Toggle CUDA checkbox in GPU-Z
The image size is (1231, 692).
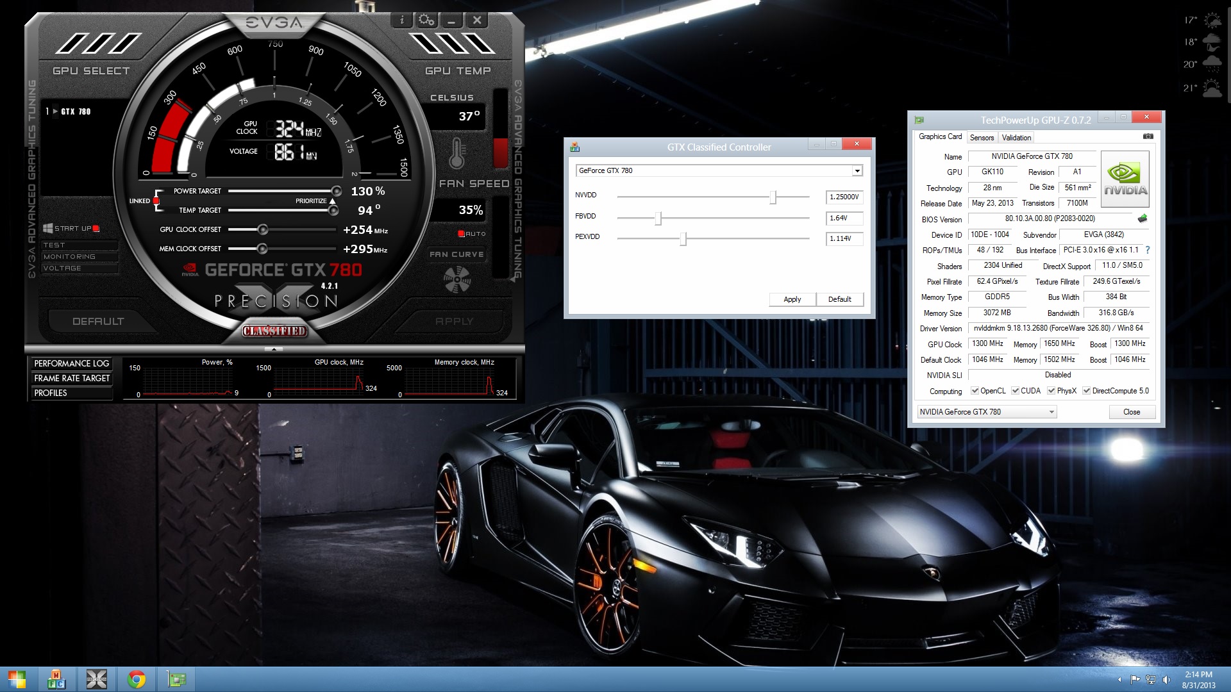(x=1015, y=391)
